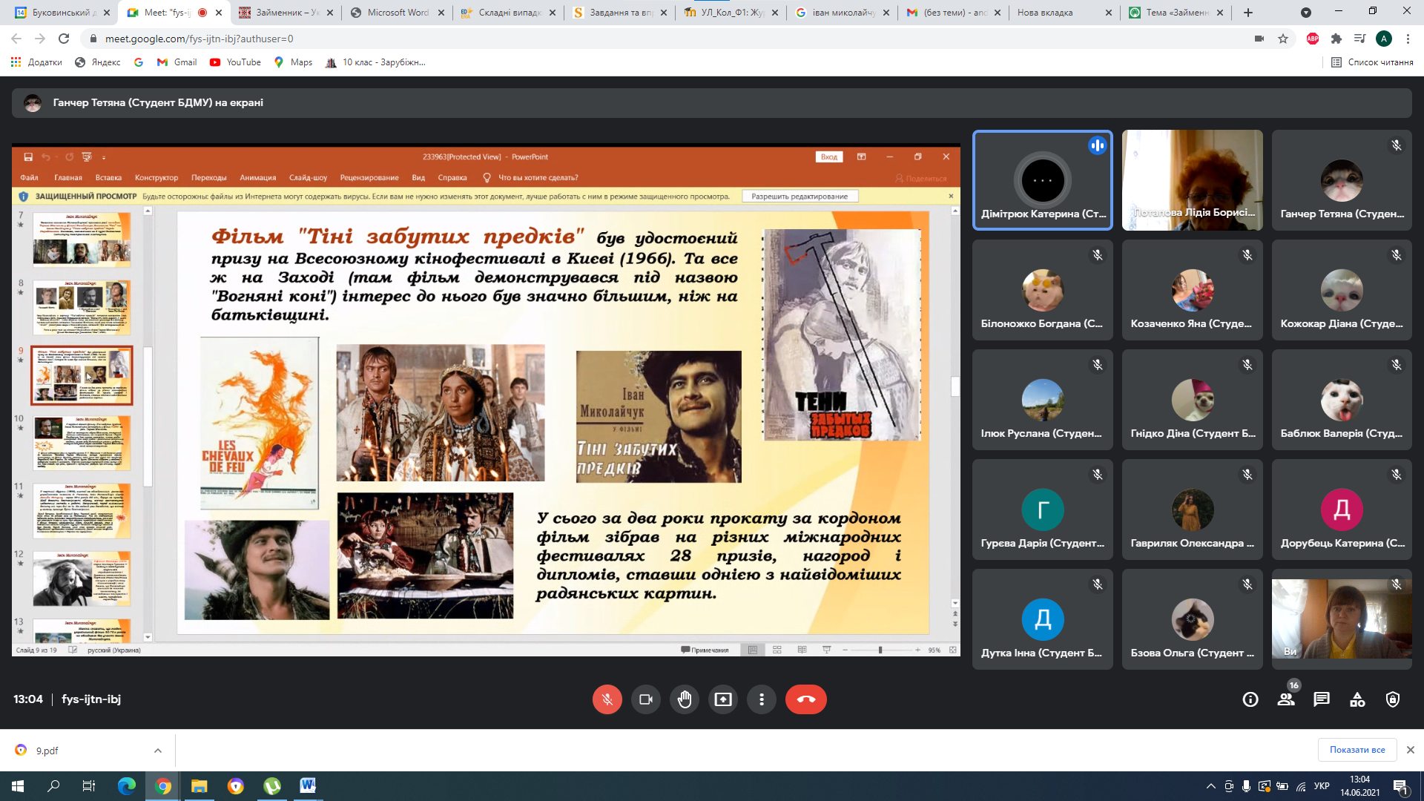Viewport: 1424px width, 801px height.
Task: Click muted mic icon on Гнідко Діна tile
Action: click(x=1247, y=365)
